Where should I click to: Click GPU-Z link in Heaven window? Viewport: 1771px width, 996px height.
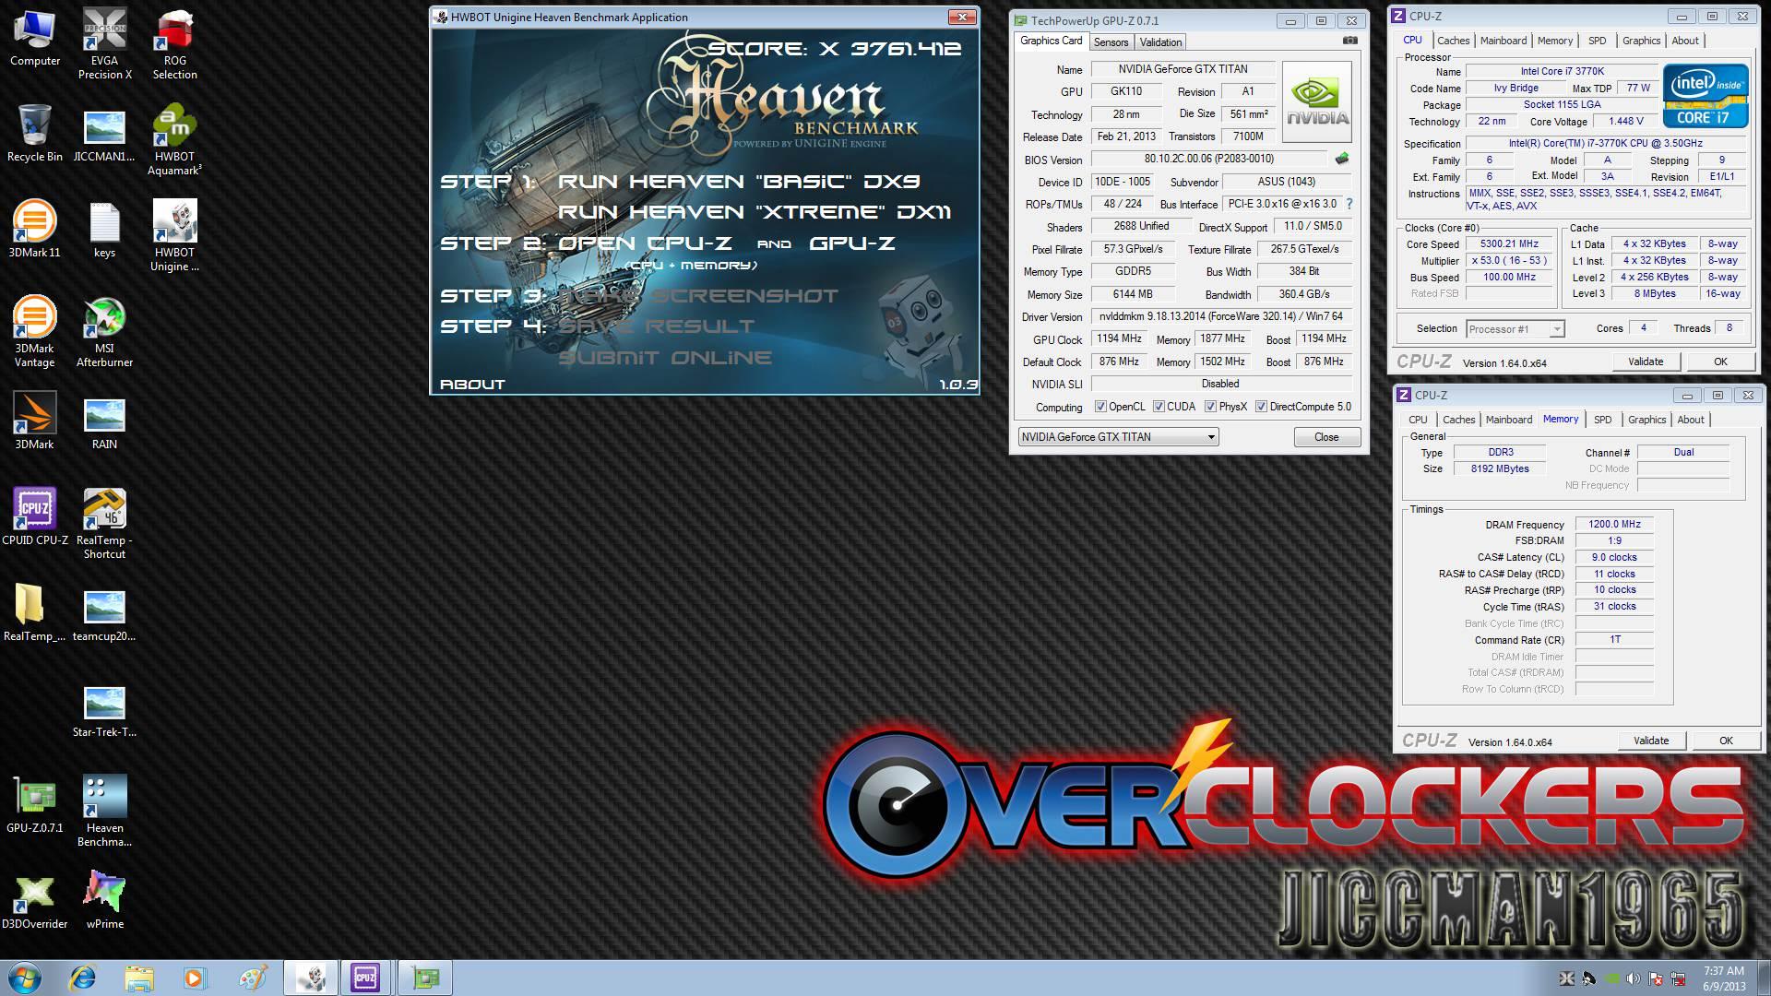[x=851, y=243]
